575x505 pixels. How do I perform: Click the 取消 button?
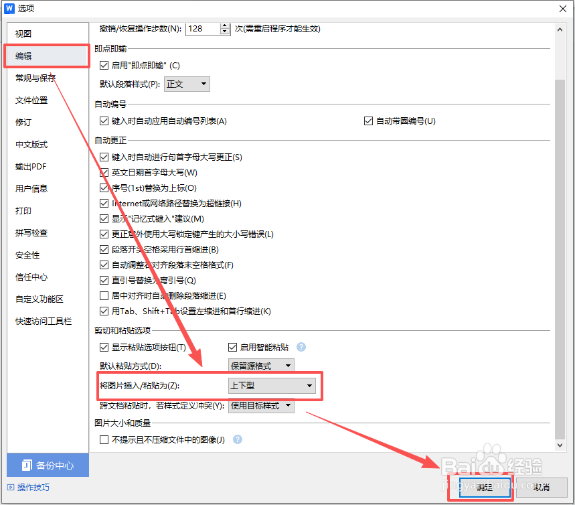tap(542, 488)
